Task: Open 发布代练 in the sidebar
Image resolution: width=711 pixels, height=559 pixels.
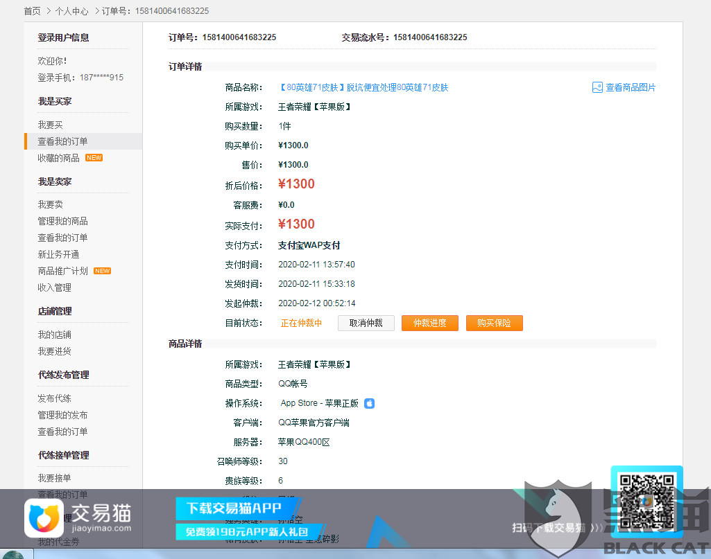Action: point(54,399)
